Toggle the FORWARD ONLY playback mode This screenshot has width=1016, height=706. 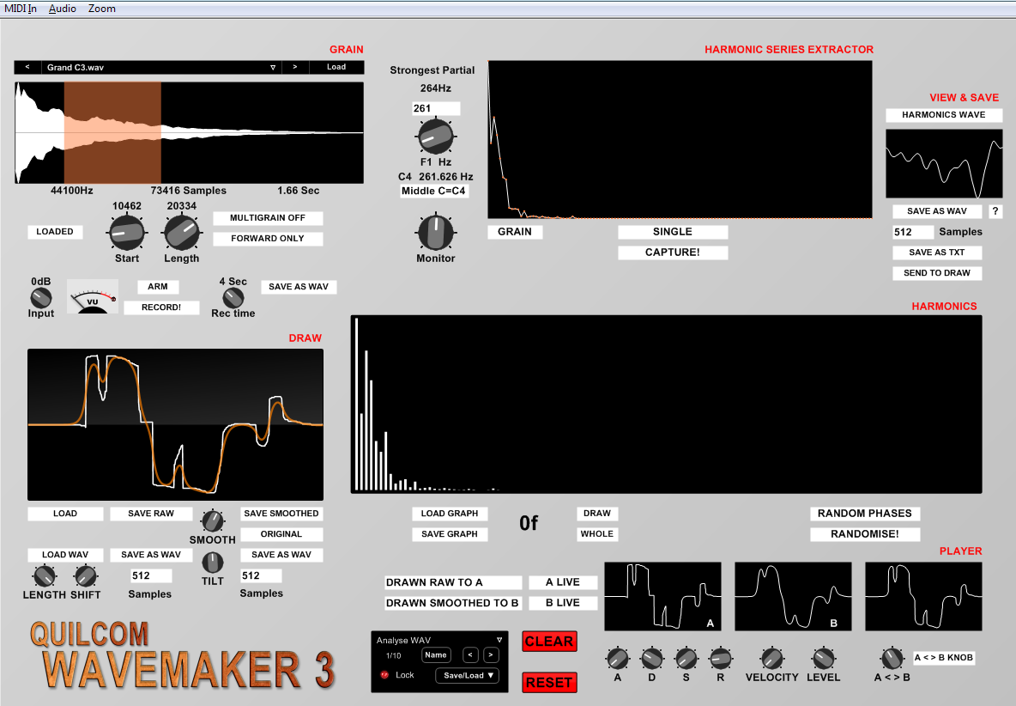click(268, 239)
